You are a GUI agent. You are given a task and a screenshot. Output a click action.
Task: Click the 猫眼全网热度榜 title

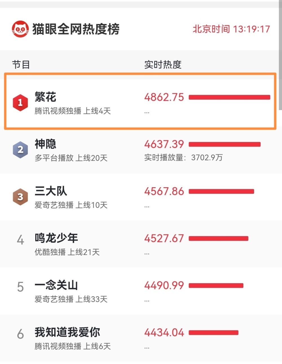pyautogui.click(x=76, y=29)
